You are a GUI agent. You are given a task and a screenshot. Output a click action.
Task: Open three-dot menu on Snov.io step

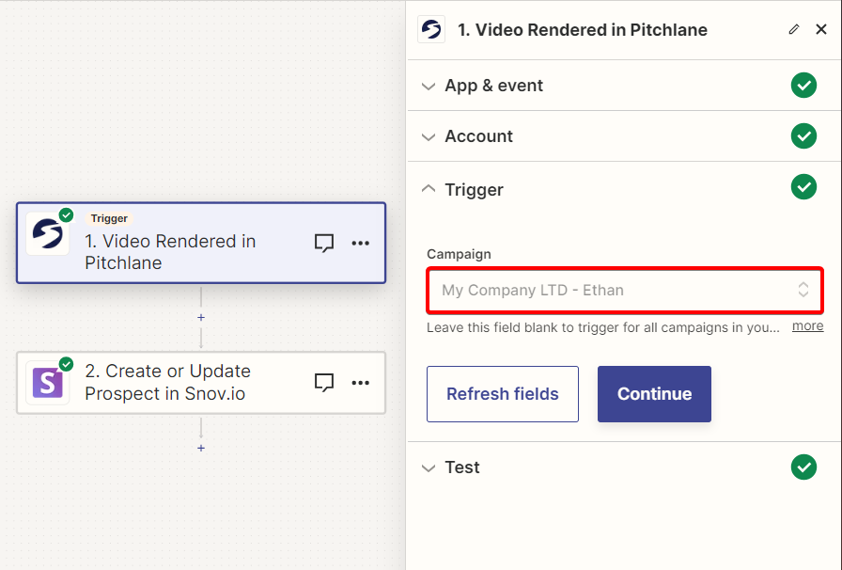tap(360, 383)
